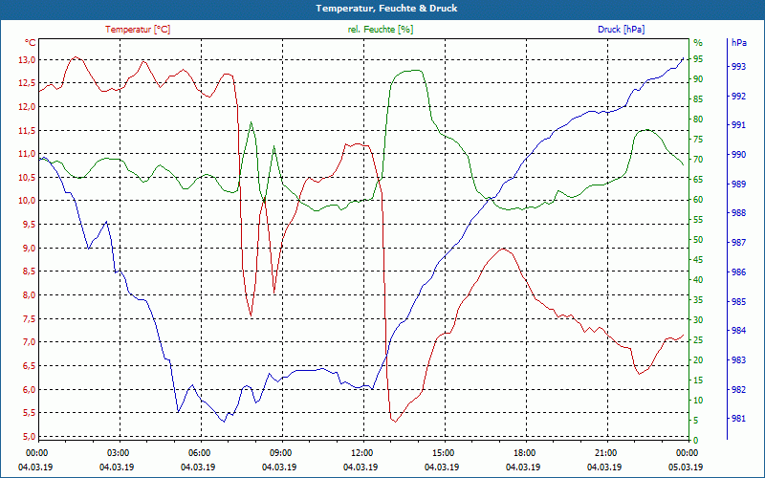Viewport: 765px width, 478px height.
Task: Select the blue Druck [hPa] legend label
Action: click(621, 30)
